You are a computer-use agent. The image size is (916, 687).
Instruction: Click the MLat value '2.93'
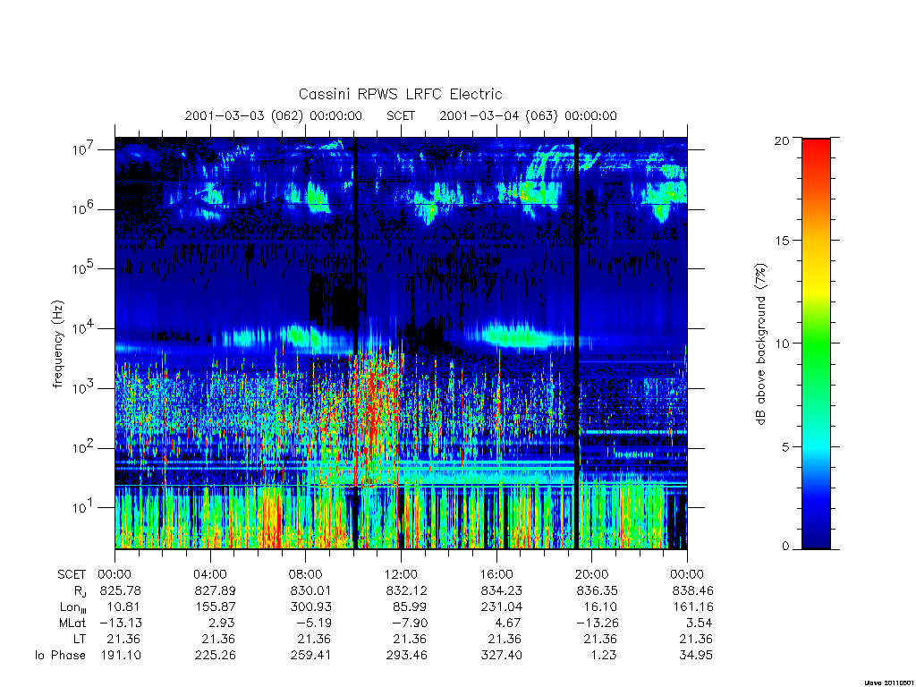(x=223, y=623)
